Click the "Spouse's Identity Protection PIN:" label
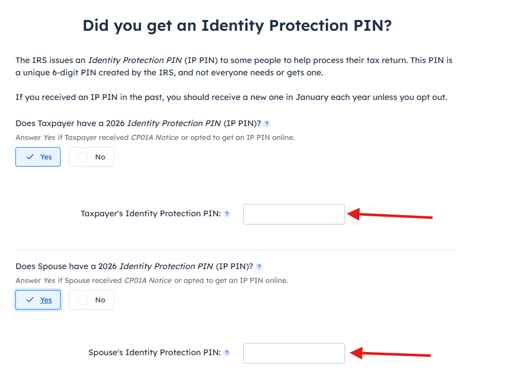Viewport: 506px width, 388px height. click(154, 353)
